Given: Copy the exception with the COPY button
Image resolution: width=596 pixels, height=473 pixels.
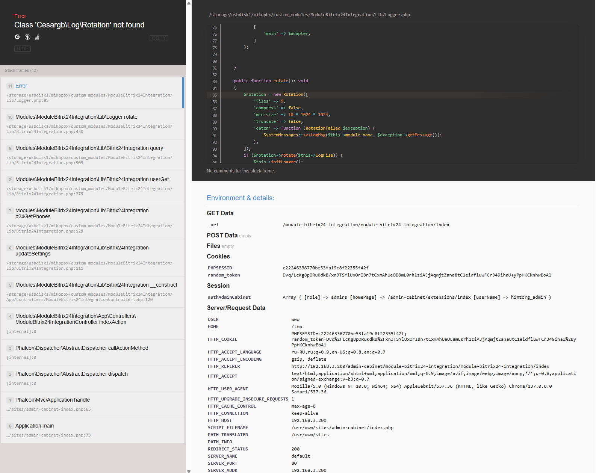Looking at the screenshot, I should [x=159, y=38].
